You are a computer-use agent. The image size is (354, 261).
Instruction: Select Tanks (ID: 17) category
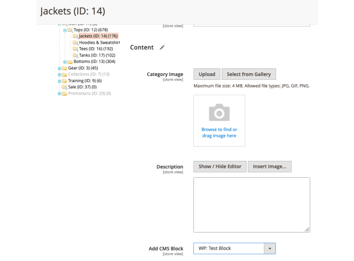click(x=97, y=55)
